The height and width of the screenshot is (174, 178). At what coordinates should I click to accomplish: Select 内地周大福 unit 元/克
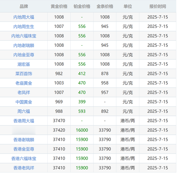tap(128, 17)
